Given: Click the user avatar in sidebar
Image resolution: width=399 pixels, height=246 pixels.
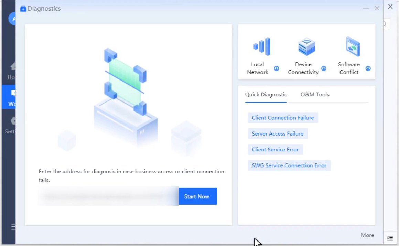Looking at the screenshot, I should 12,19.
